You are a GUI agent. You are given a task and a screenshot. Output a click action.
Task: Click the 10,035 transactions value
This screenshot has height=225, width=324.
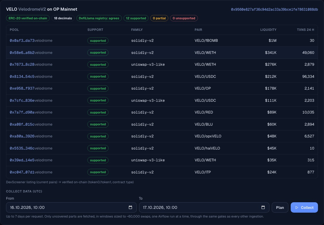click(308, 112)
